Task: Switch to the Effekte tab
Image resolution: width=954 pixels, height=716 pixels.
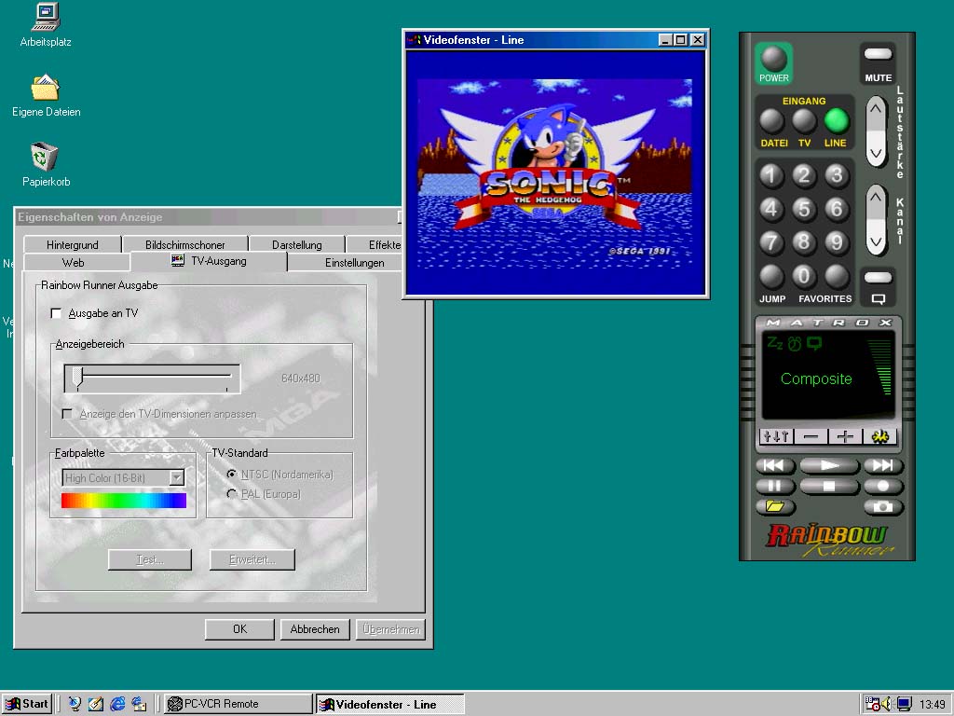Action: click(384, 244)
